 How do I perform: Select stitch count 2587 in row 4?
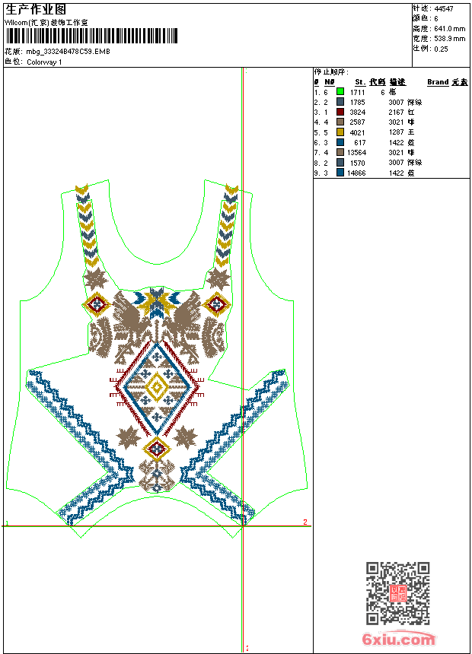tap(358, 122)
